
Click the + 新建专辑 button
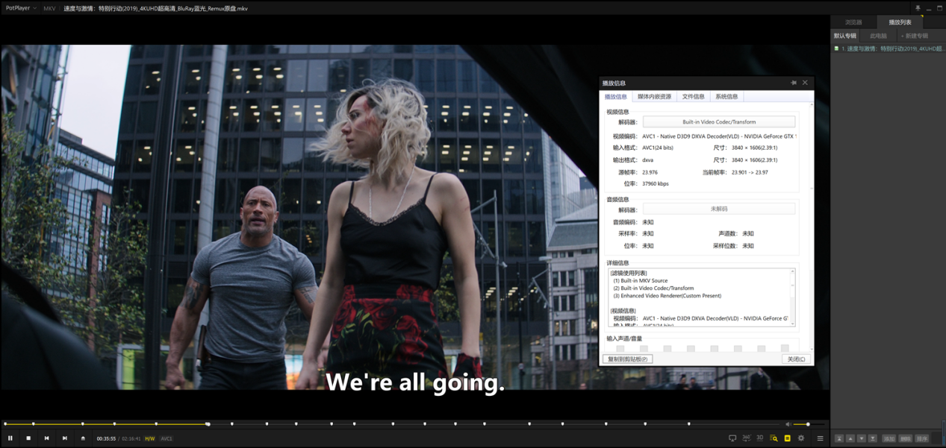click(915, 36)
